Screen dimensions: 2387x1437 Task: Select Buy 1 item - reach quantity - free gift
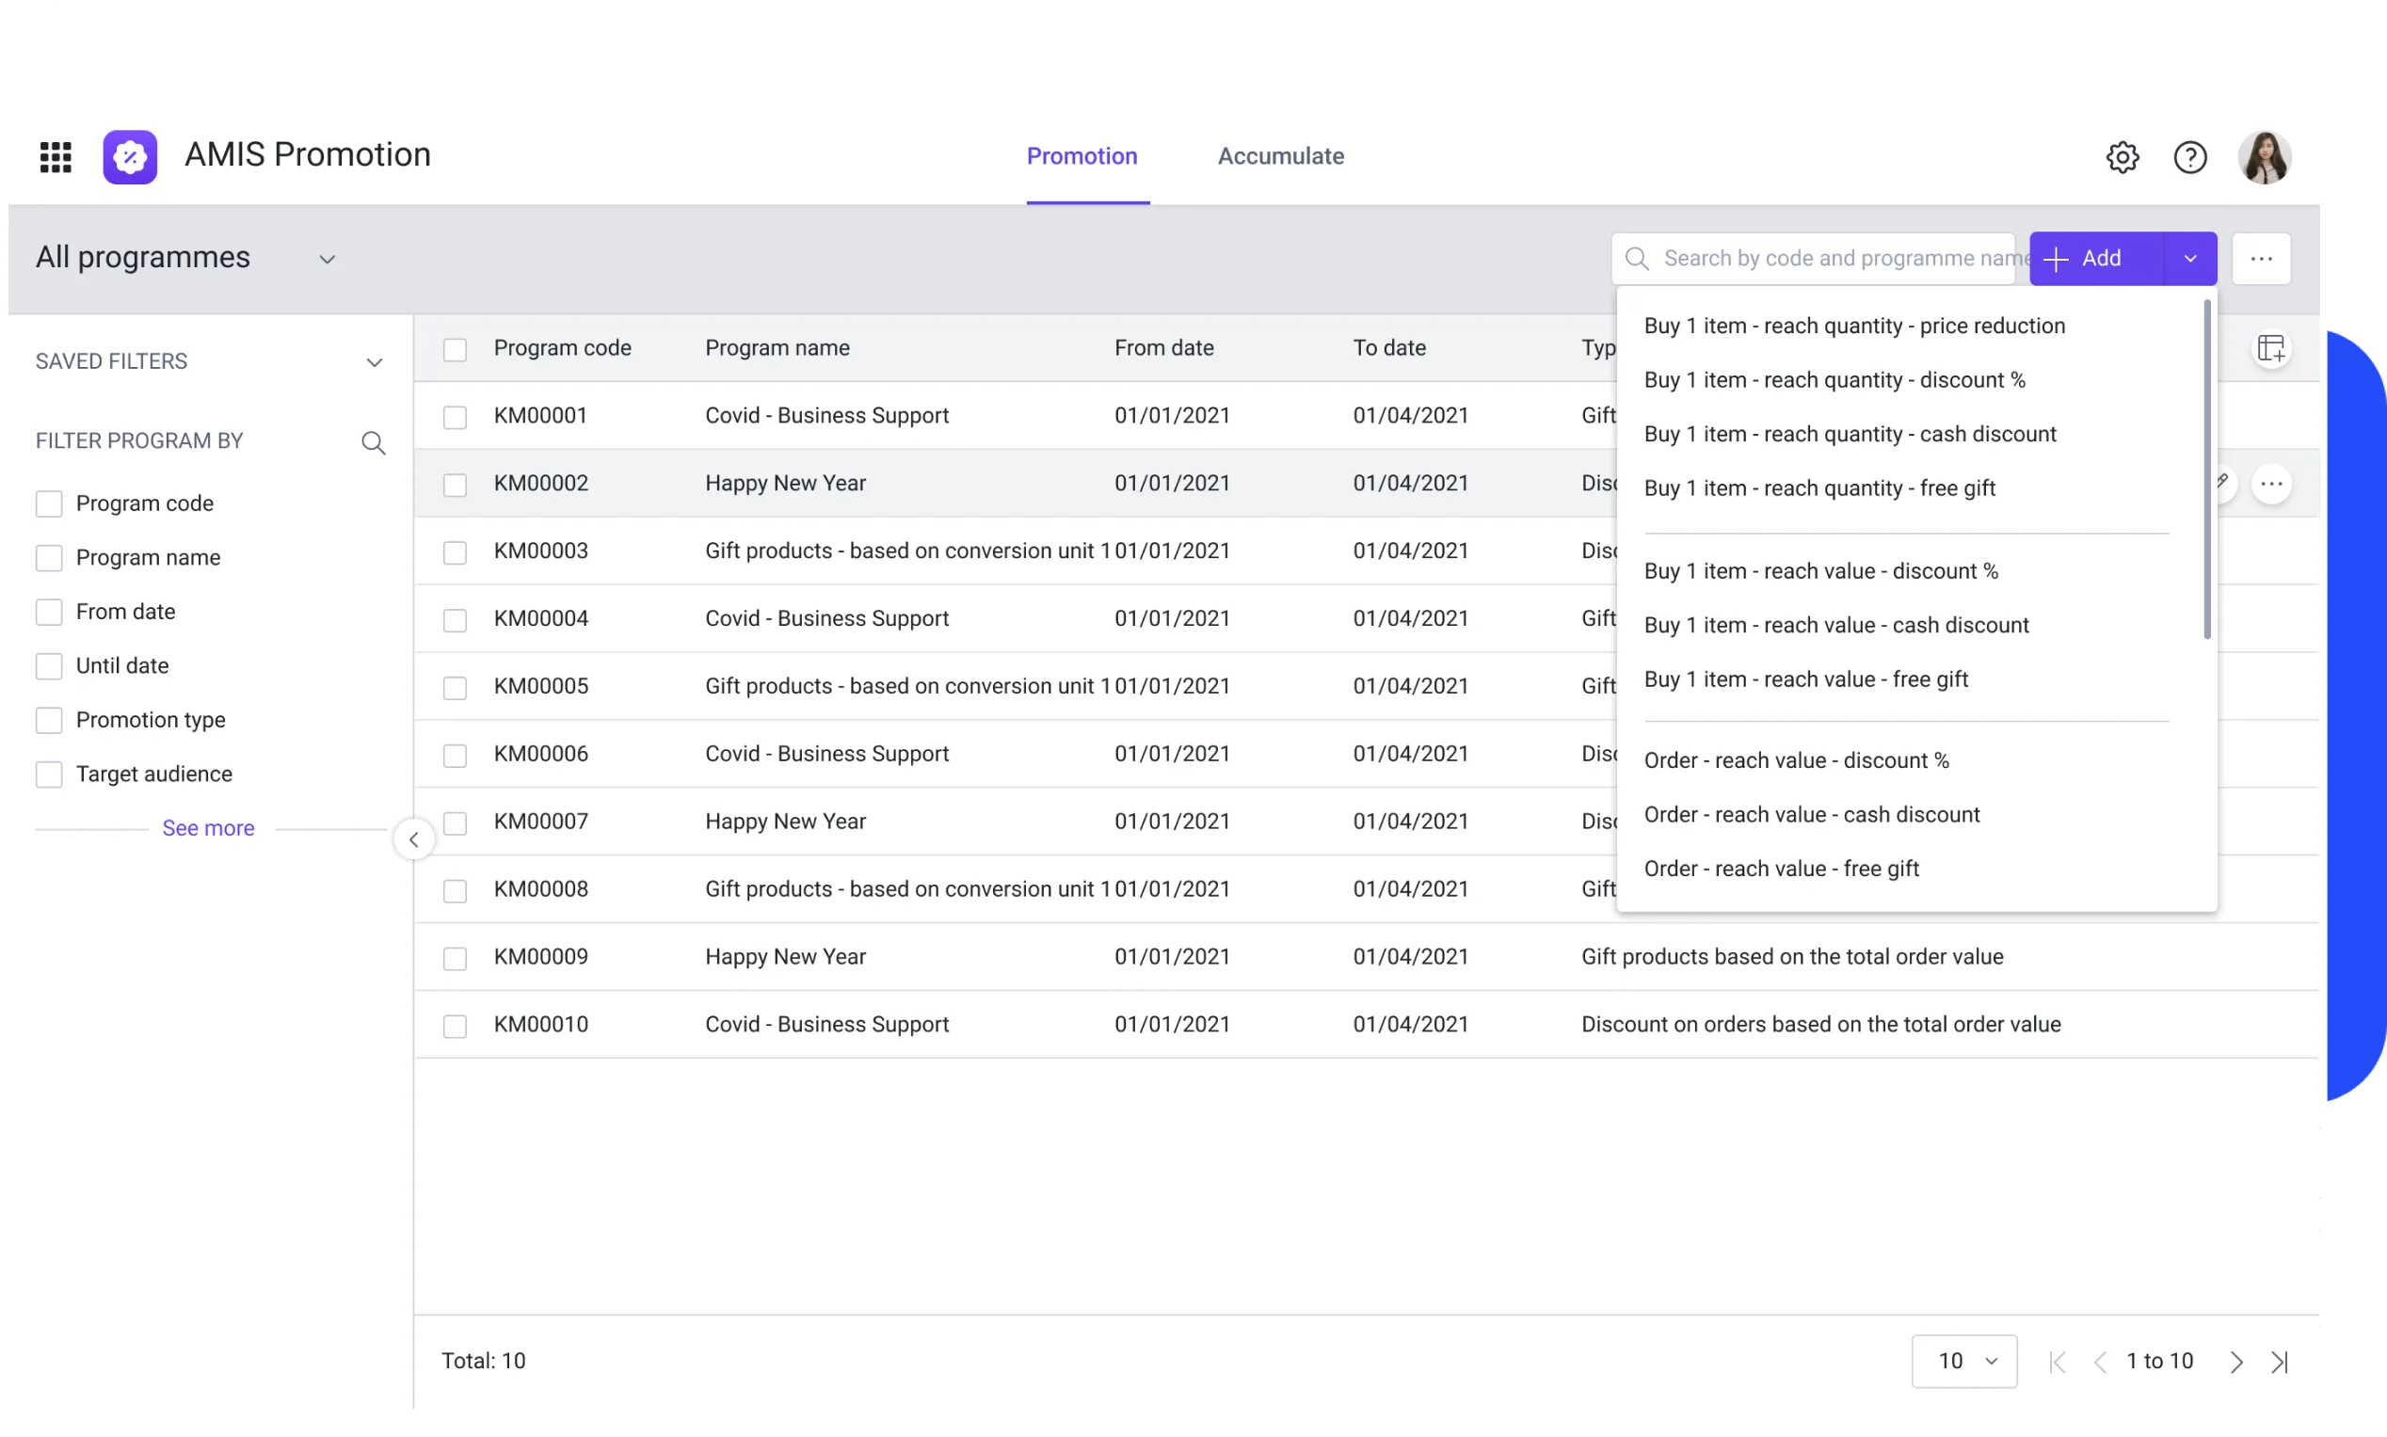(x=1821, y=488)
